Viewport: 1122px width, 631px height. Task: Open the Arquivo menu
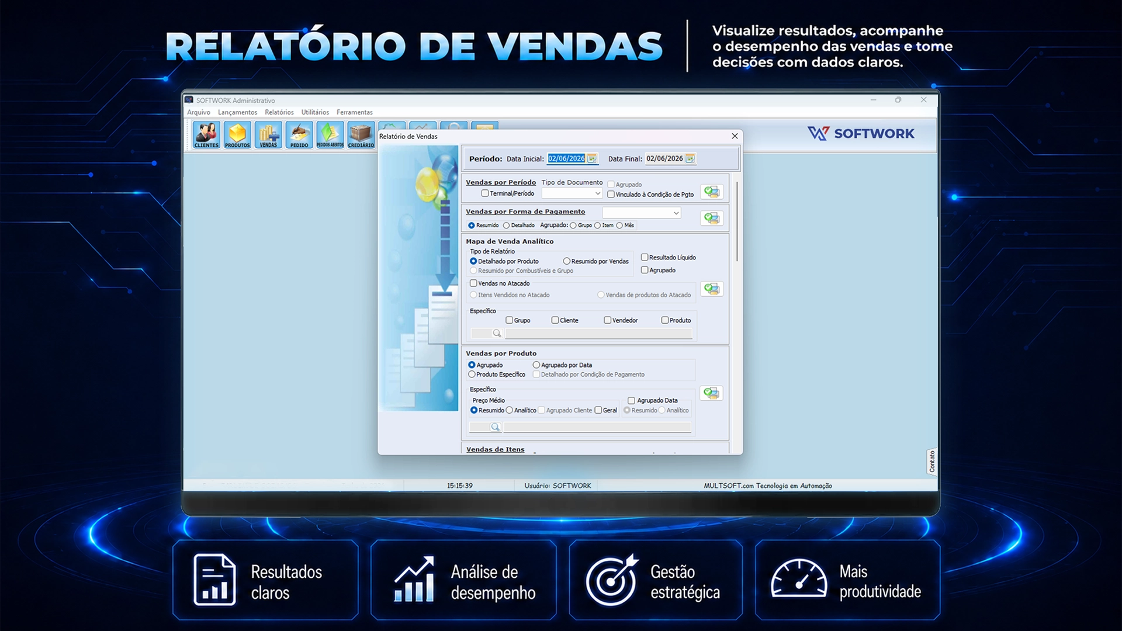199,112
